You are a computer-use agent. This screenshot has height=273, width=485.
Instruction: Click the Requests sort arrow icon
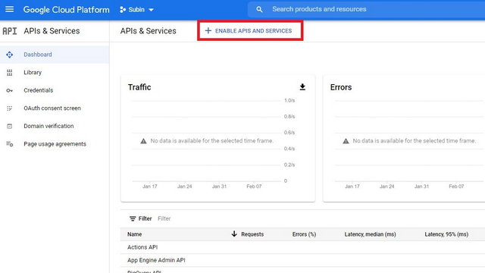(x=234, y=234)
